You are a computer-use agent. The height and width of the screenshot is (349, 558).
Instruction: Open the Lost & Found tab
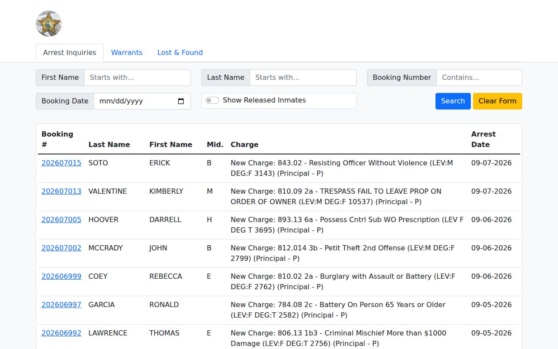180,53
